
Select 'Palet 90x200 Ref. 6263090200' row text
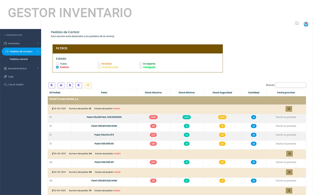104,117
